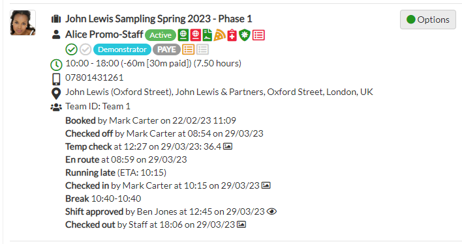Image resolution: width=462 pixels, height=244 pixels.
Task: Click the Active status badge
Action: pyautogui.click(x=161, y=35)
